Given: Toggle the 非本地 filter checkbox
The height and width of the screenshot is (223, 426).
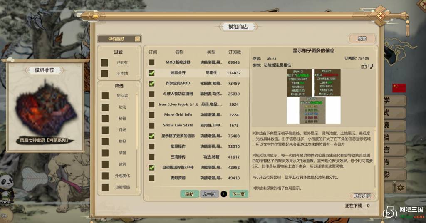Looking at the screenshot, I should 104,74.
